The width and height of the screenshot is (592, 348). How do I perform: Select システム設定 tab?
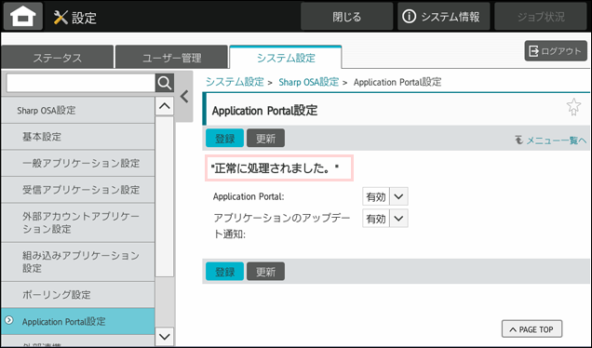tap(286, 57)
